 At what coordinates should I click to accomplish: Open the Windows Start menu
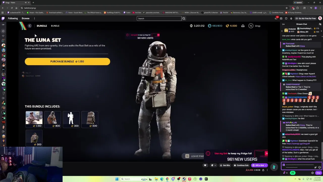pos(117,179)
